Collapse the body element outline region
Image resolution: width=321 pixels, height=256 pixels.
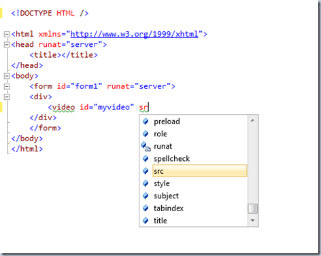(7, 76)
